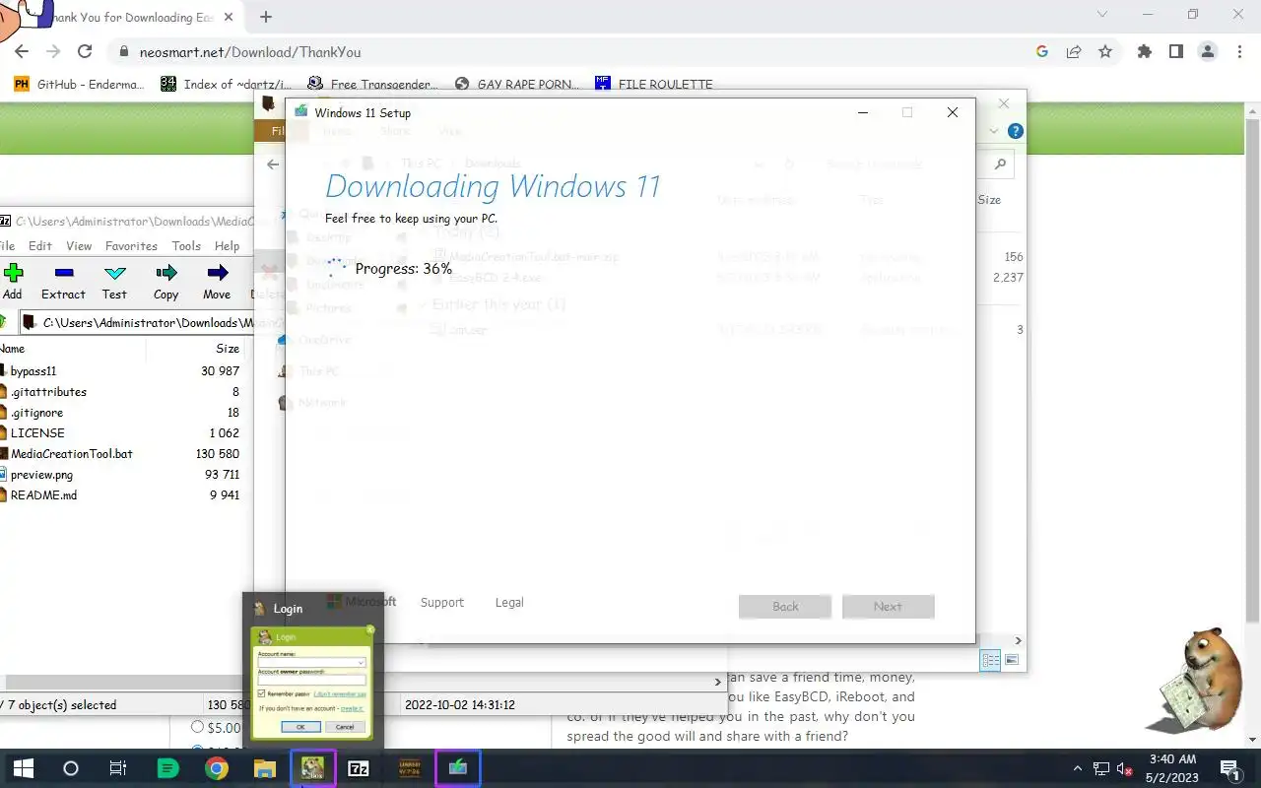
Task: Click File Explorer search magnifier
Action: coord(1000,164)
